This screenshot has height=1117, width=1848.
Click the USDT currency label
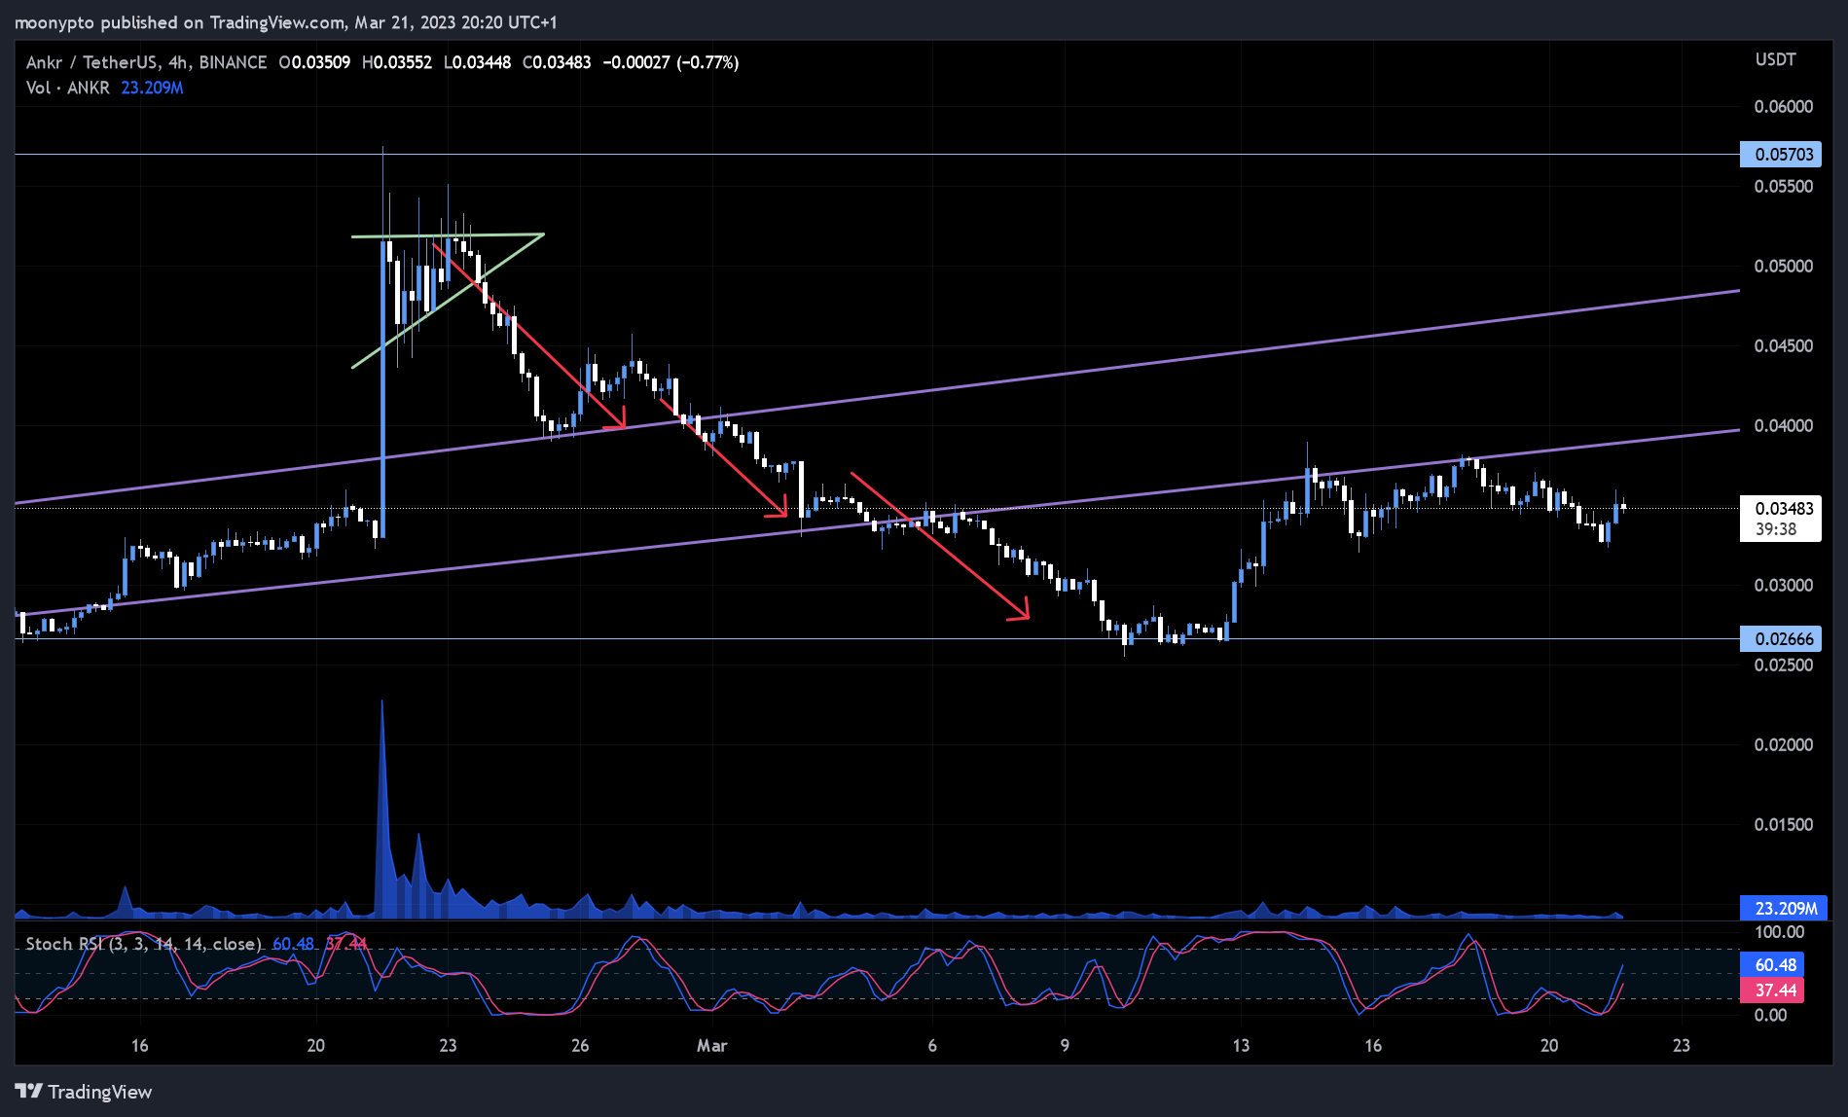pyautogui.click(x=1775, y=59)
